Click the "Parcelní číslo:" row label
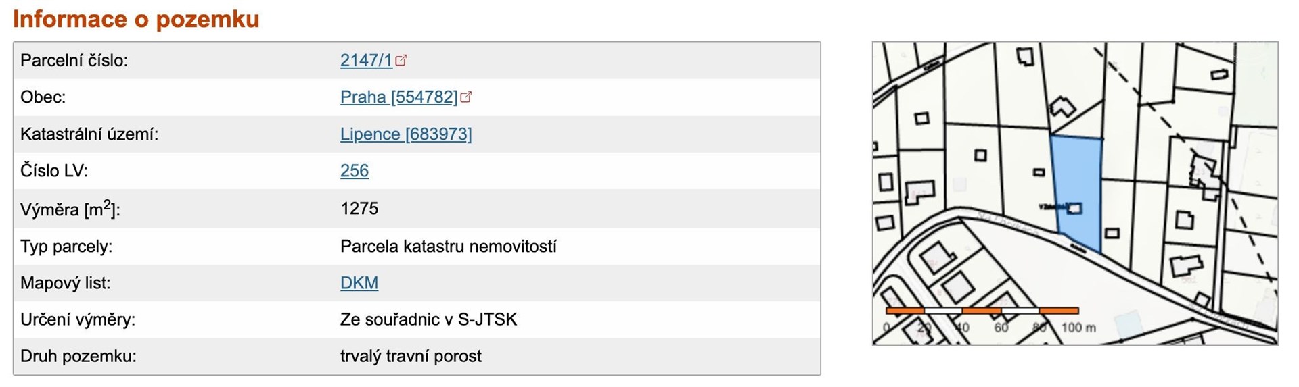 (x=74, y=60)
